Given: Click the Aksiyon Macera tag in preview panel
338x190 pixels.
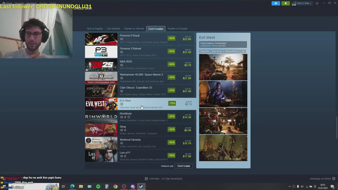Looking at the screenshot, I should (232, 51).
